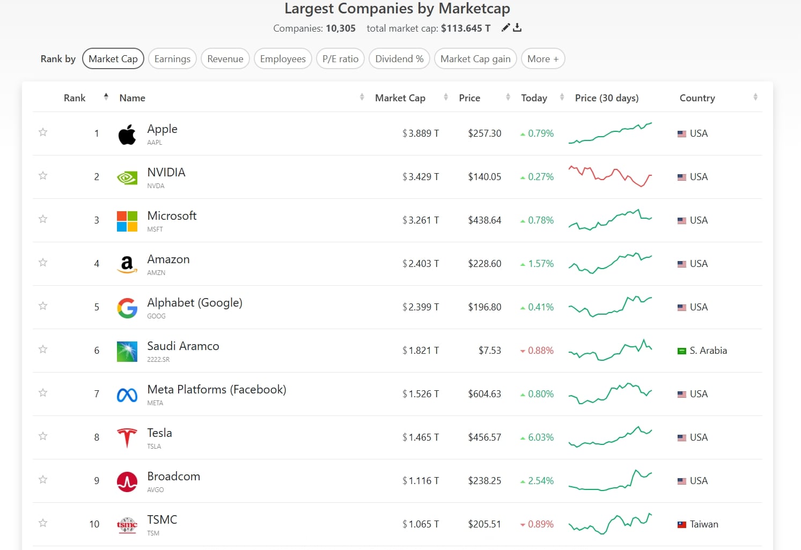
Task: Sort table by Rank column arrows
Action: pos(106,97)
